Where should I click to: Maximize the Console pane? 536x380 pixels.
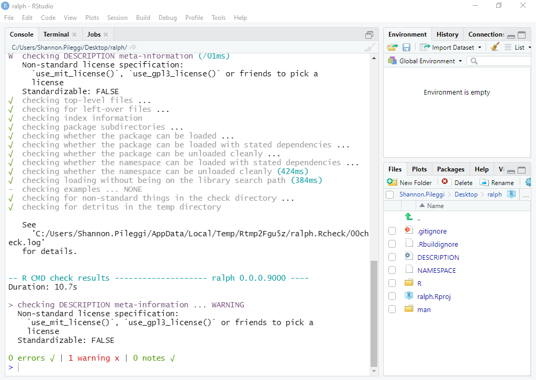[369, 35]
